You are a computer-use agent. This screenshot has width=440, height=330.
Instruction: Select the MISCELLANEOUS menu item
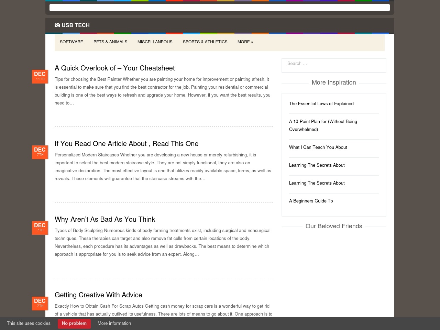coord(155,42)
